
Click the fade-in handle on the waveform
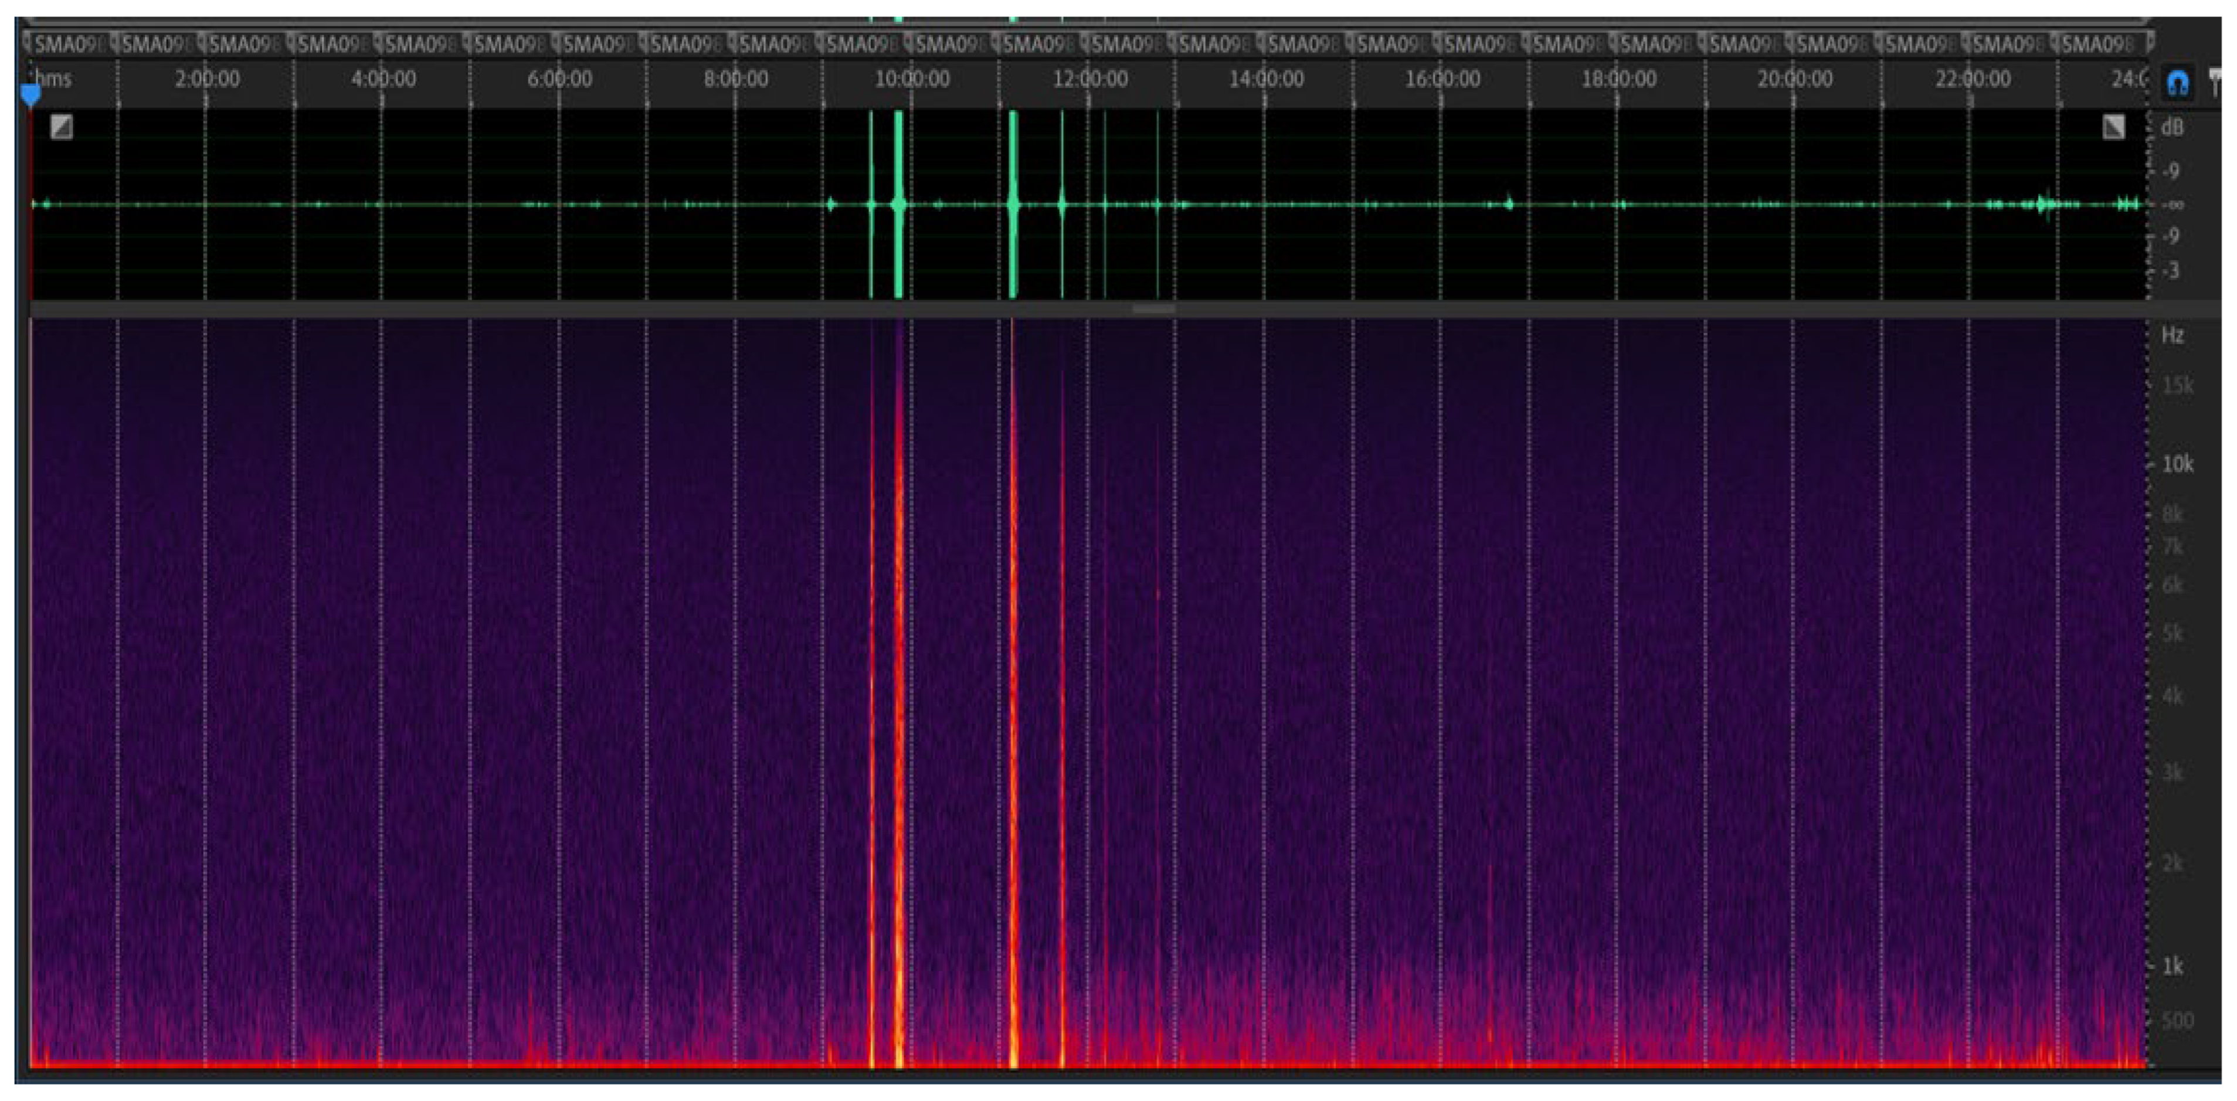pyautogui.click(x=62, y=128)
